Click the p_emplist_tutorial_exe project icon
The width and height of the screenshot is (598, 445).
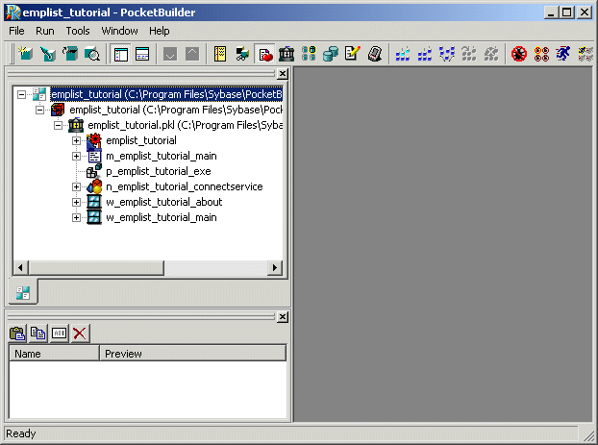94,171
